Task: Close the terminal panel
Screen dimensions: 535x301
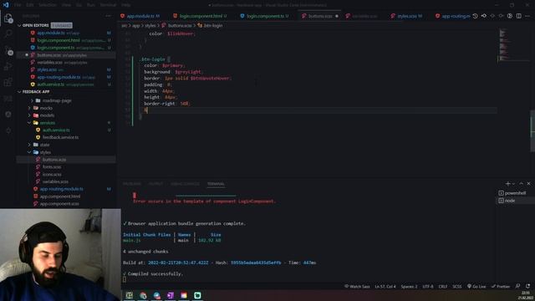Action: 528,184
